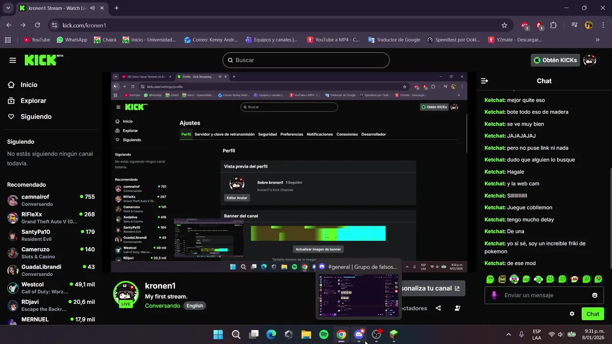Click the Conversando category link
Viewport: 612px width, 344px height.
pos(163,306)
